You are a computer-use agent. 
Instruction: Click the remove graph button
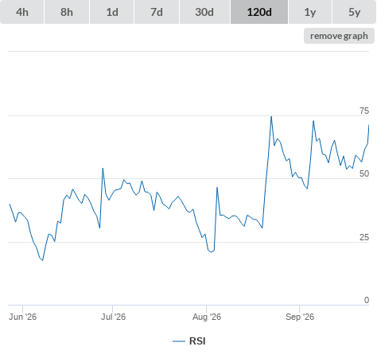[x=339, y=36]
